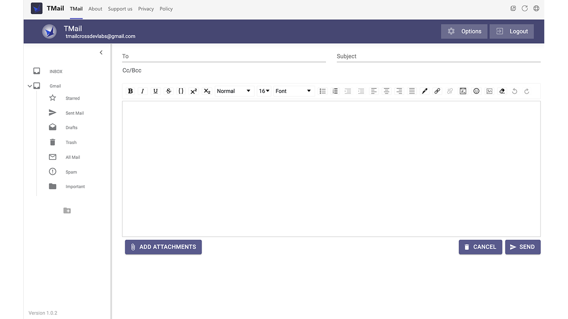Open the About page
The height and width of the screenshot is (319, 568).
click(95, 9)
